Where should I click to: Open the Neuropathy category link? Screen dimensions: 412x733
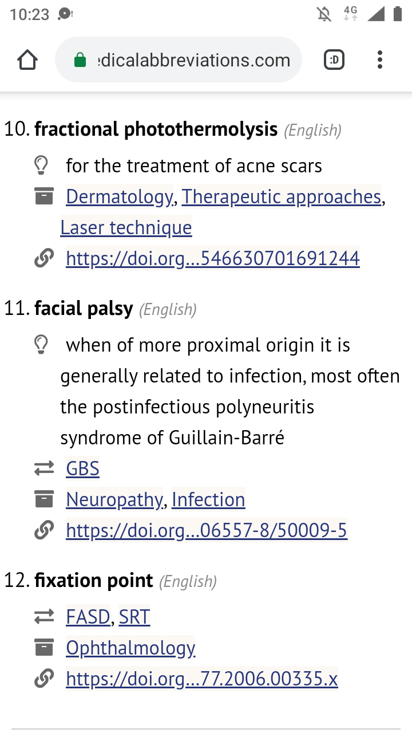click(114, 500)
